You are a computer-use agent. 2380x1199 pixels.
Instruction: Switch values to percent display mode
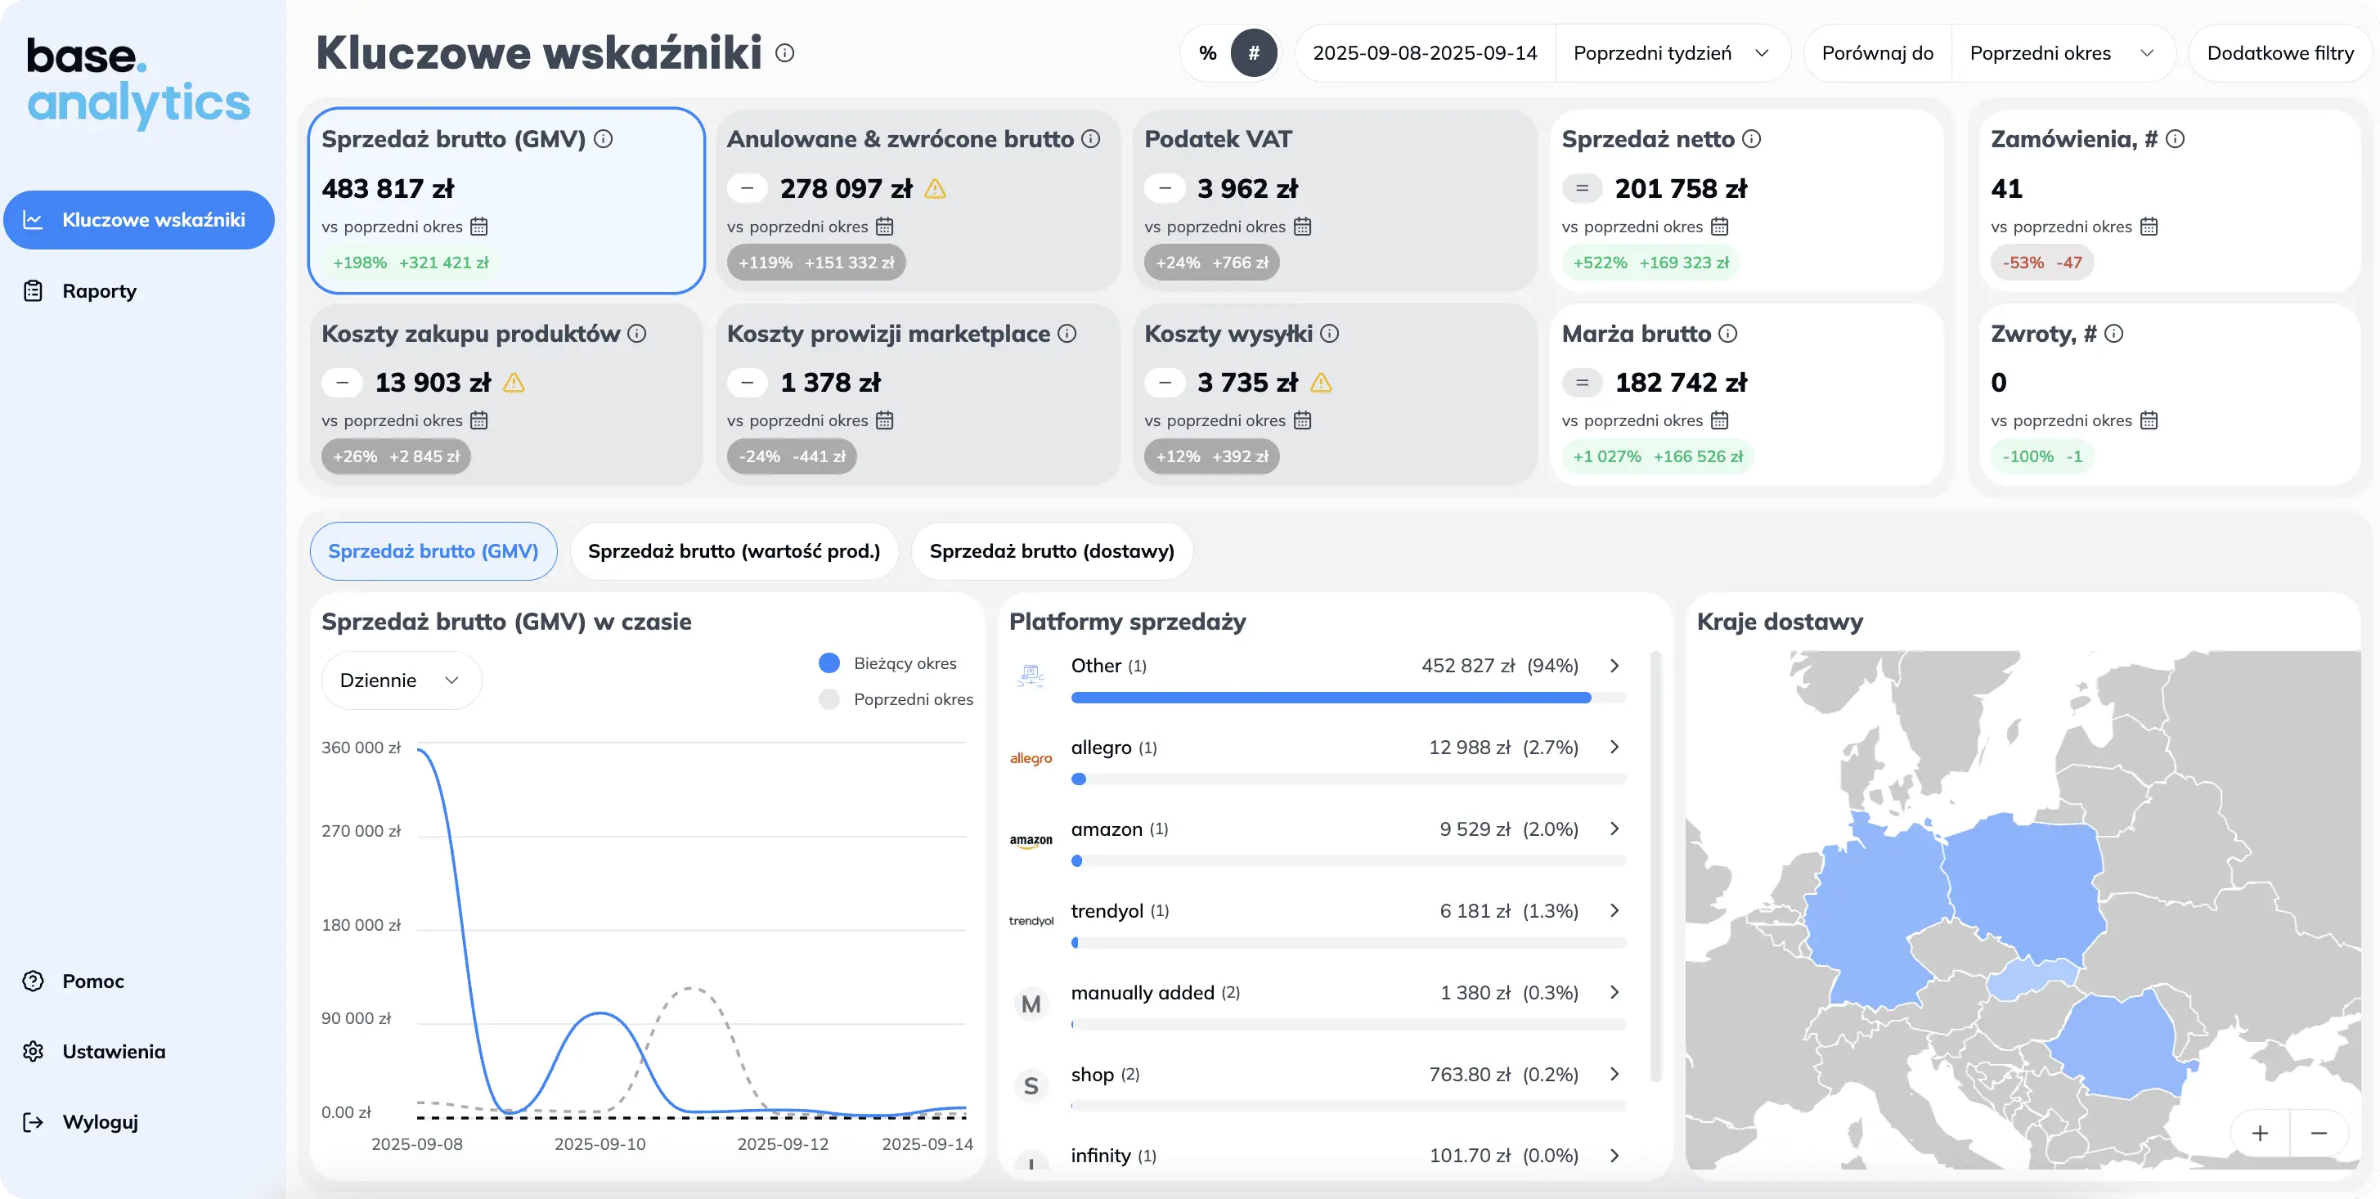1207,52
